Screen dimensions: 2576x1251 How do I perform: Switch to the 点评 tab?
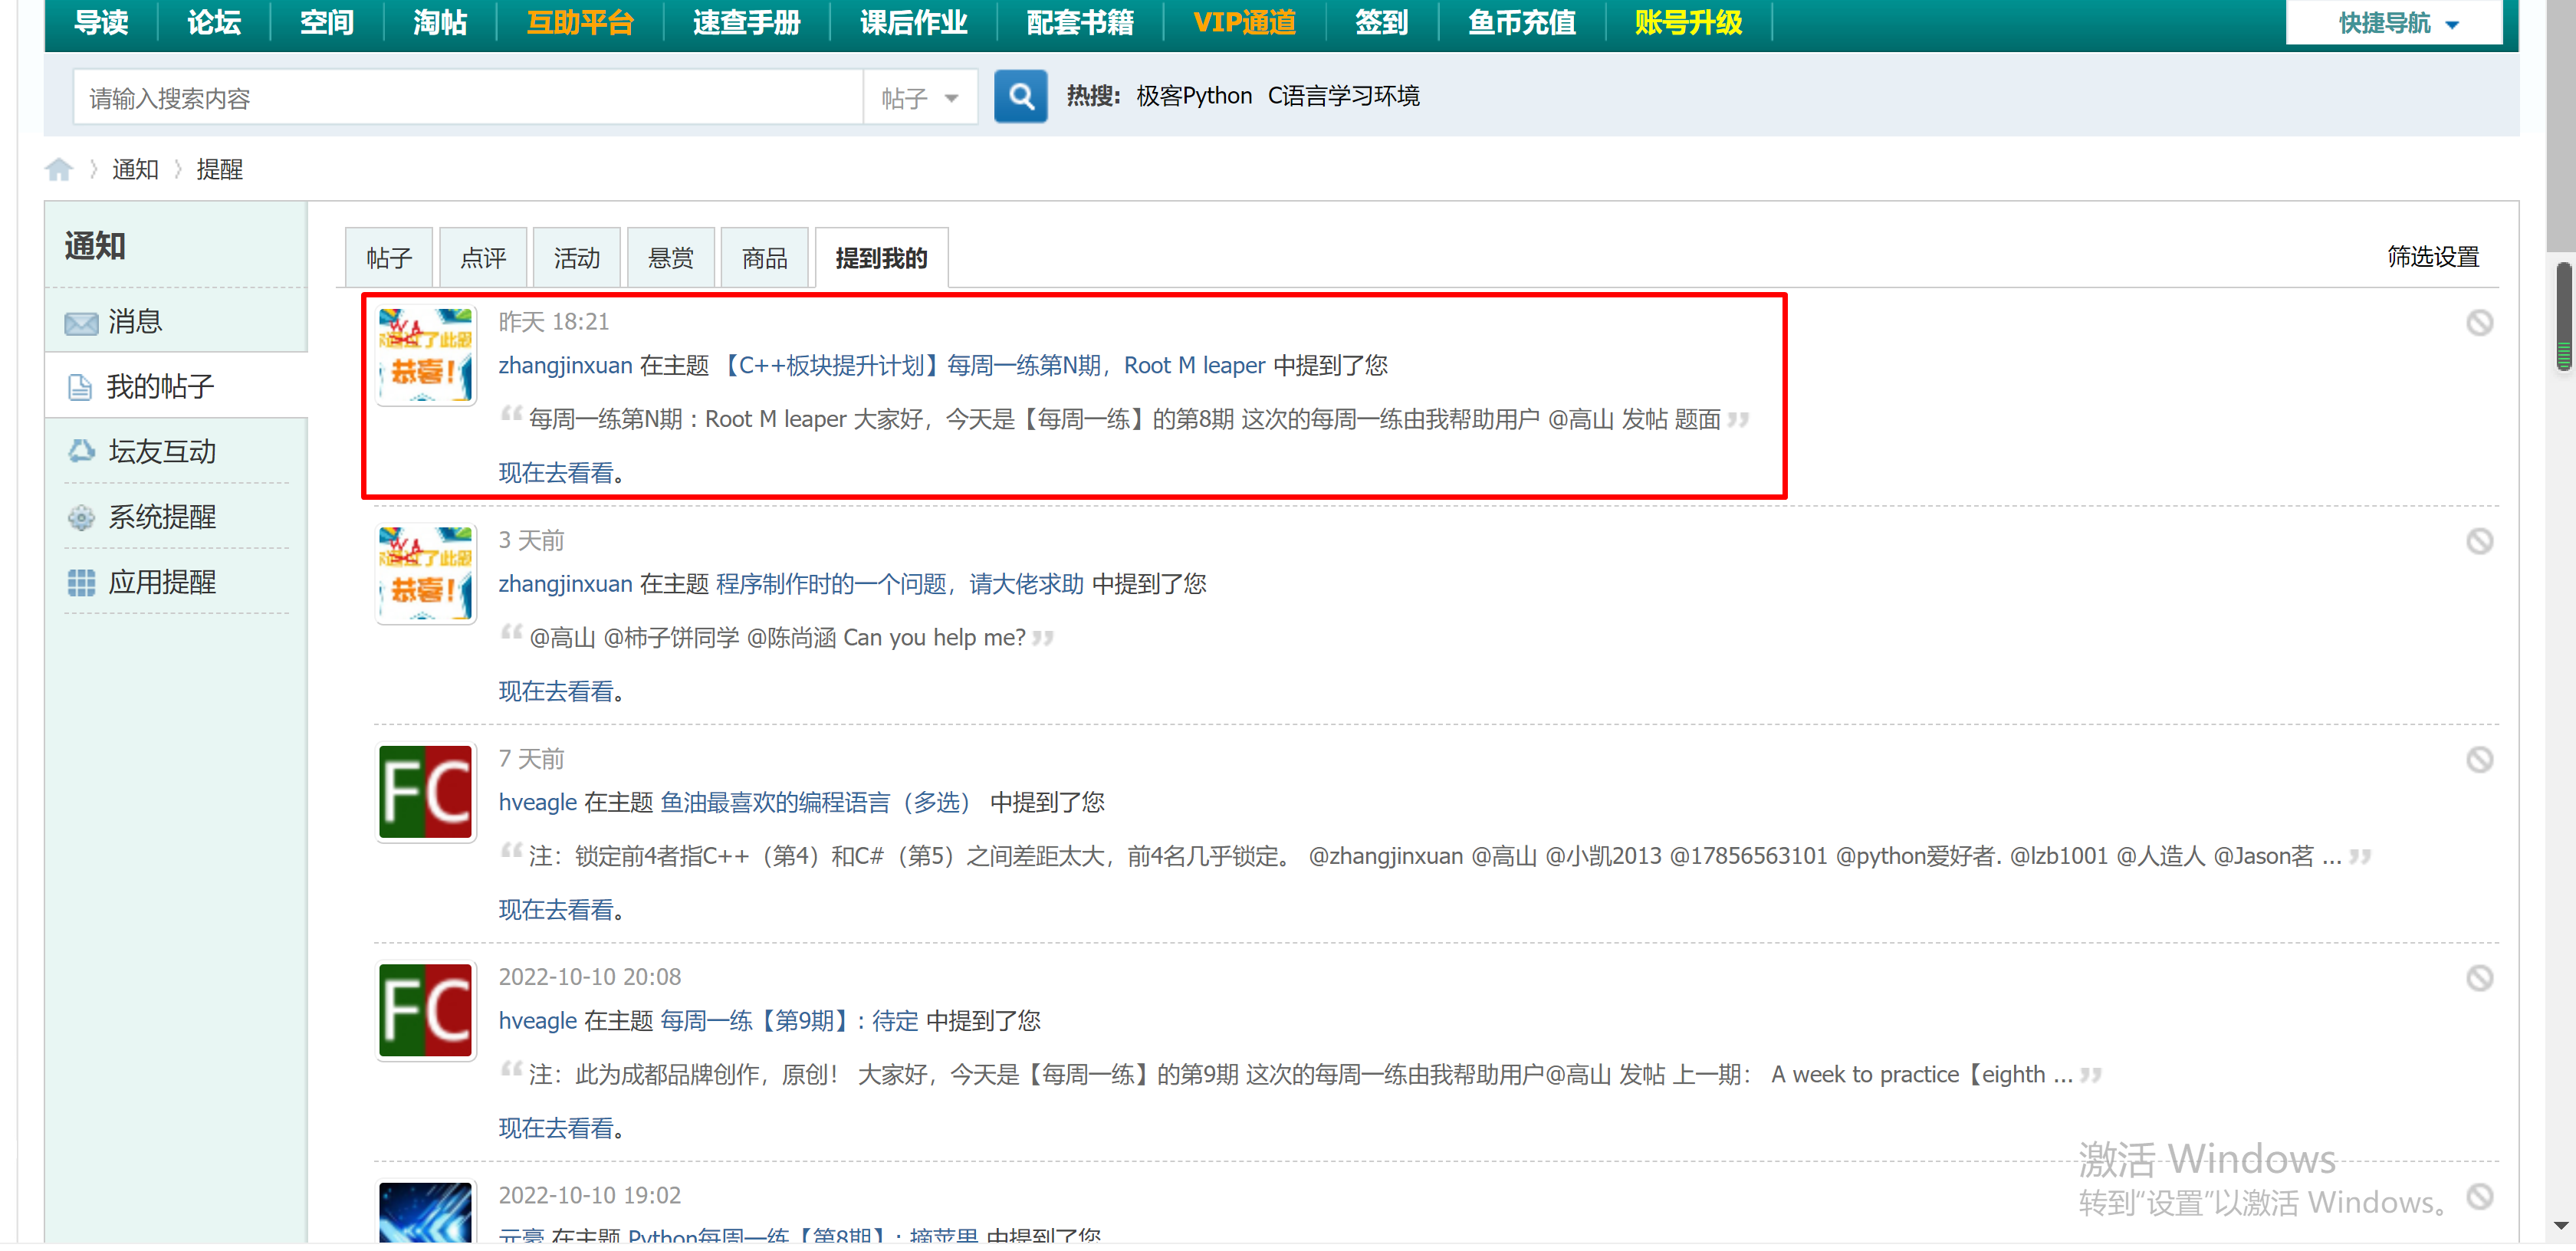[483, 258]
